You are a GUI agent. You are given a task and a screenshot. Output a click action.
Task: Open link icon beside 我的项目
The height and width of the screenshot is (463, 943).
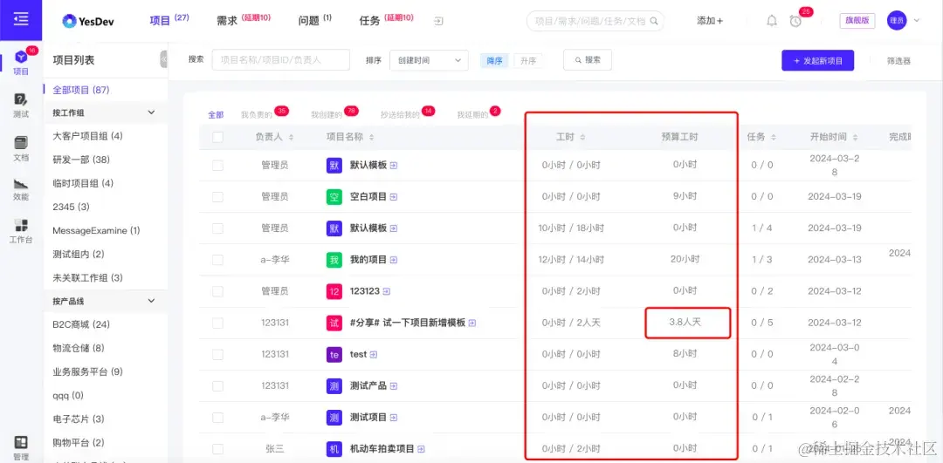pyautogui.click(x=393, y=260)
